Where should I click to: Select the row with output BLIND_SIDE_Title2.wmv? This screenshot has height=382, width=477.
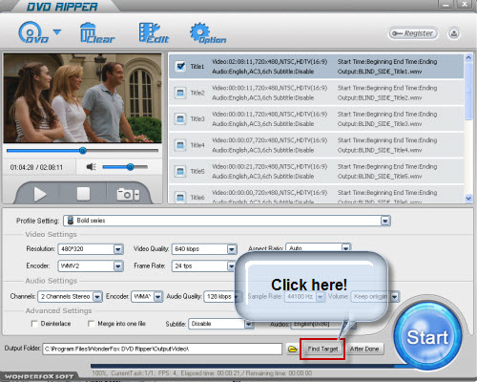coord(316,93)
